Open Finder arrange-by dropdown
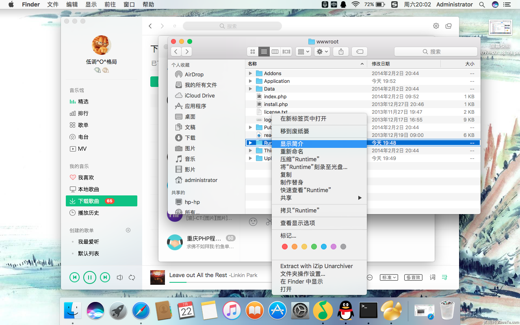 [x=303, y=52]
